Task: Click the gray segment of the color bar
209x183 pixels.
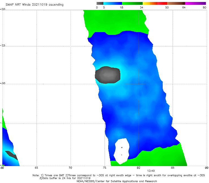Action: click(x=100, y=3)
